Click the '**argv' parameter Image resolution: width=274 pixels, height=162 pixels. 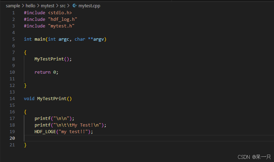coord(96,39)
